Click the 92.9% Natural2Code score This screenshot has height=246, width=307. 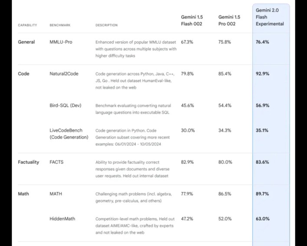point(262,74)
